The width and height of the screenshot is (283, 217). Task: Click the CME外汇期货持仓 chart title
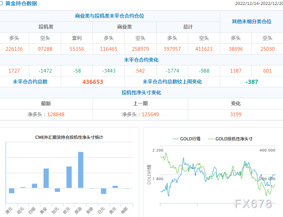[x=69, y=137]
